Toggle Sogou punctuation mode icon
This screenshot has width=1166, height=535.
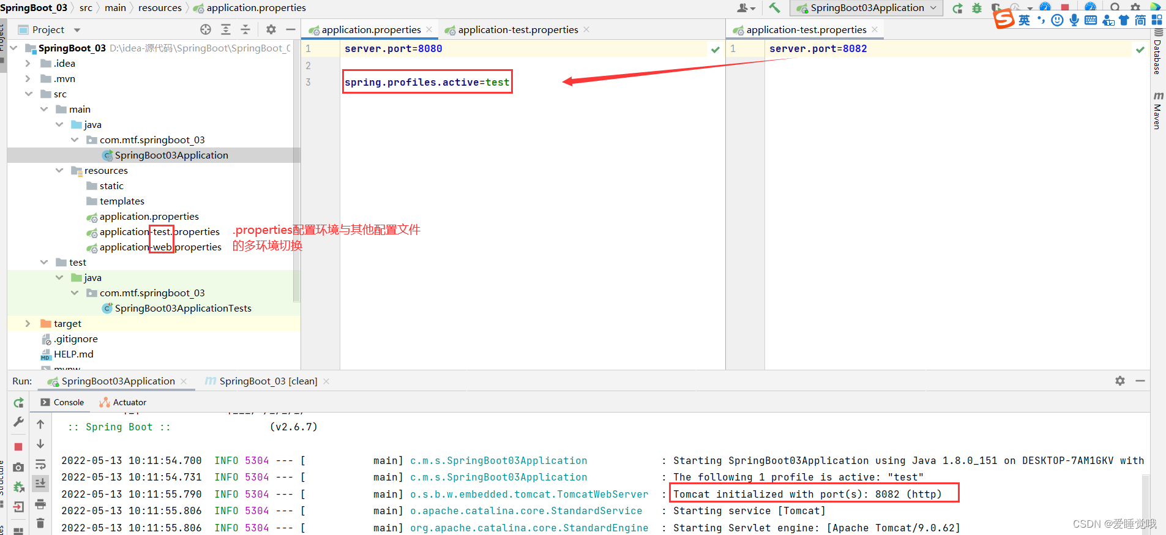click(x=1041, y=20)
